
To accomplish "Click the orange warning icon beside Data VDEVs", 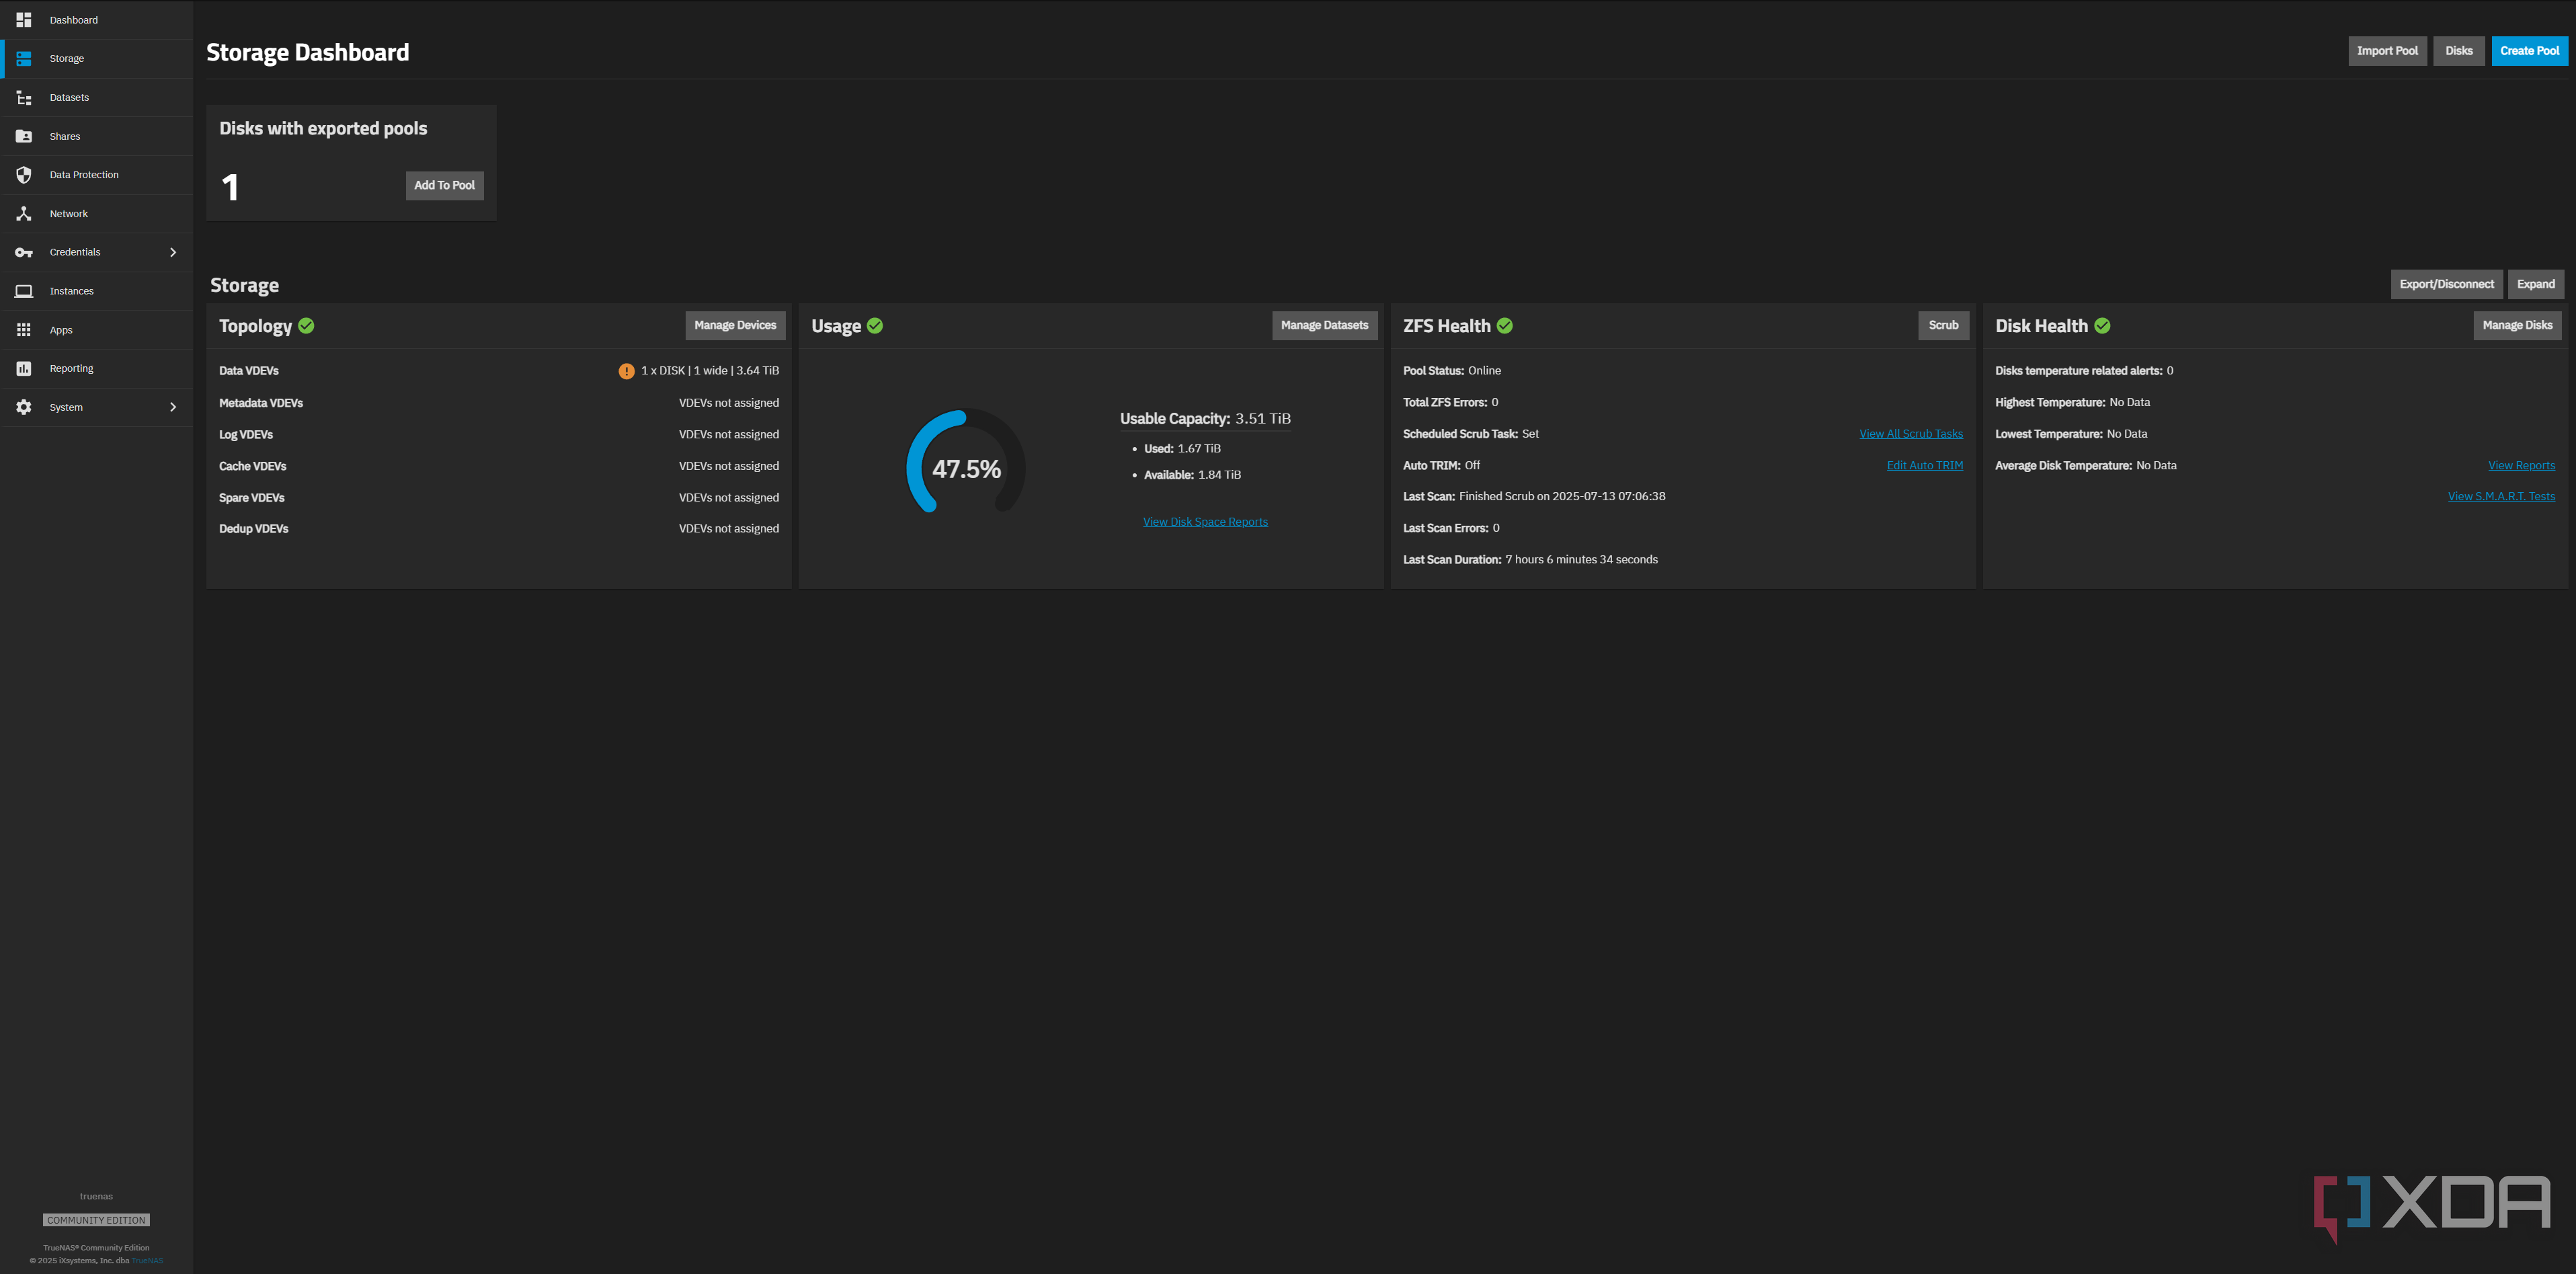I will tap(626, 371).
